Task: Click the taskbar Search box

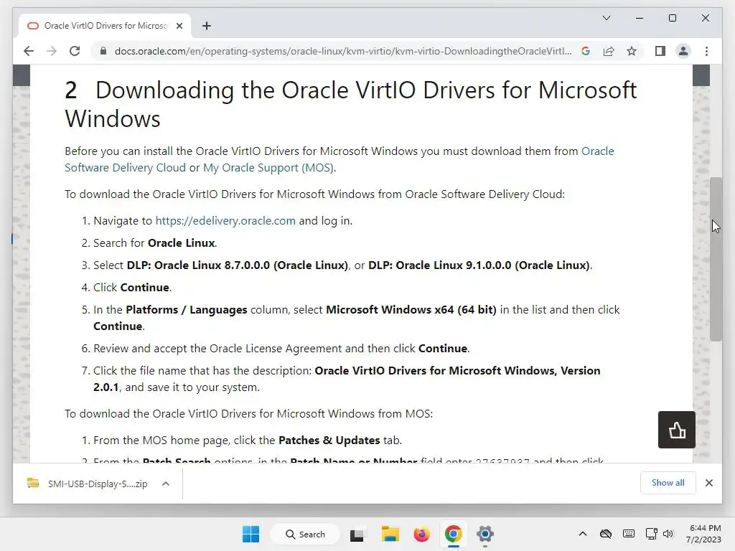Action: coord(305,534)
